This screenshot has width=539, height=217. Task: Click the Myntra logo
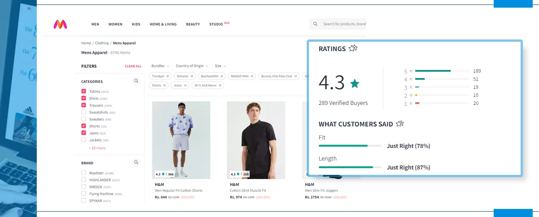coord(60,24)
